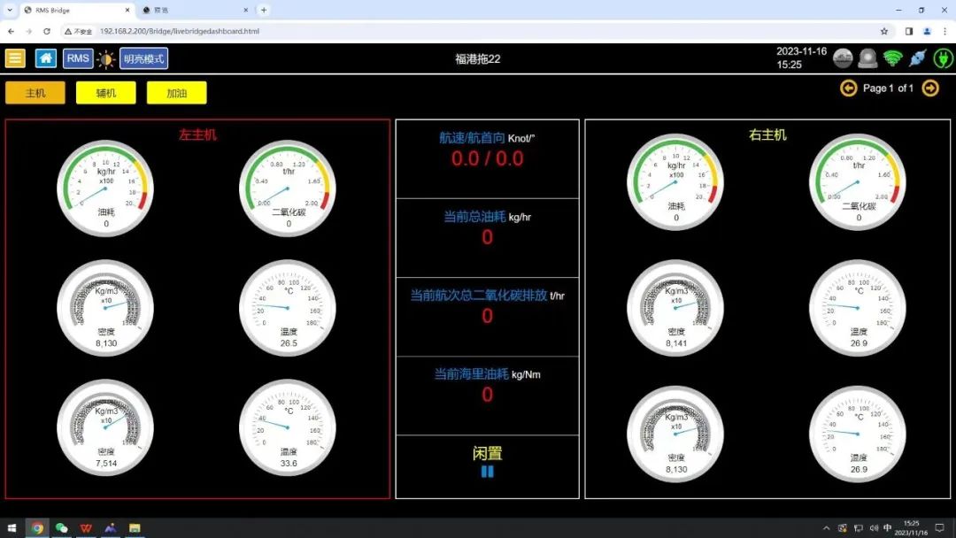Open the browser settings menu
The image size is (956, 538).
945,30
